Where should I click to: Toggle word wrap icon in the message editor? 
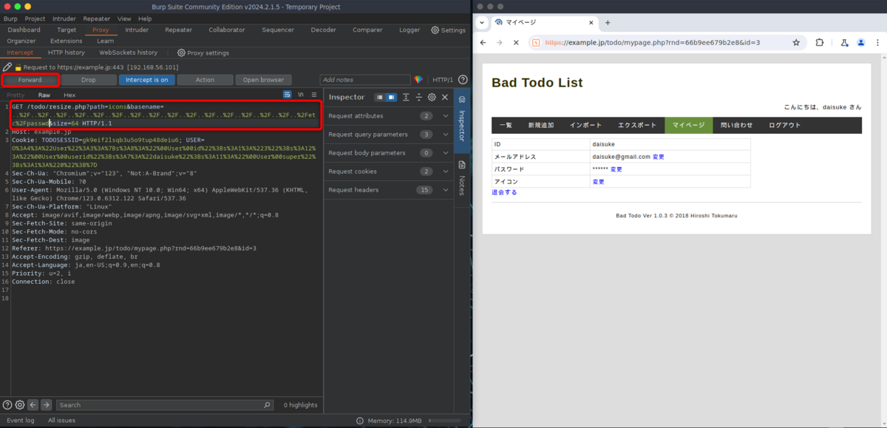(288, 95)
